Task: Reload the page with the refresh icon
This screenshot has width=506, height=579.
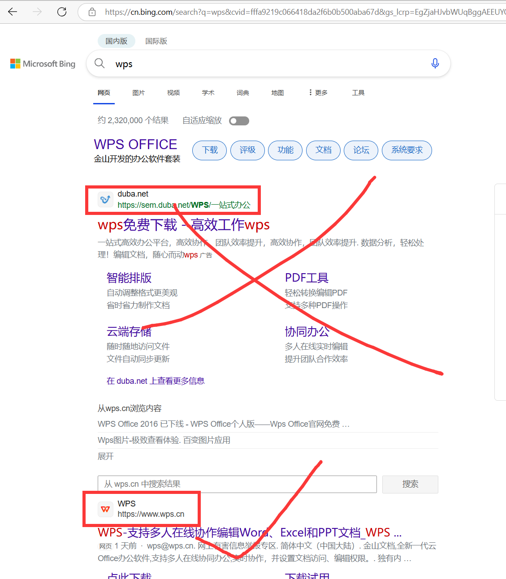Action: [x=62, y=12]
